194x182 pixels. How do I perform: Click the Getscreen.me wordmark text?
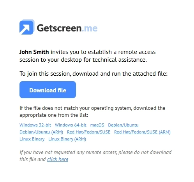(x=67, y=28)
